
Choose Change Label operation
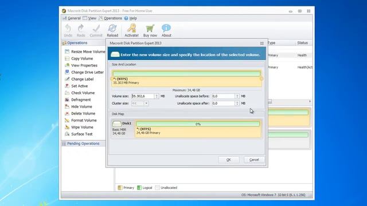(79, 79)
